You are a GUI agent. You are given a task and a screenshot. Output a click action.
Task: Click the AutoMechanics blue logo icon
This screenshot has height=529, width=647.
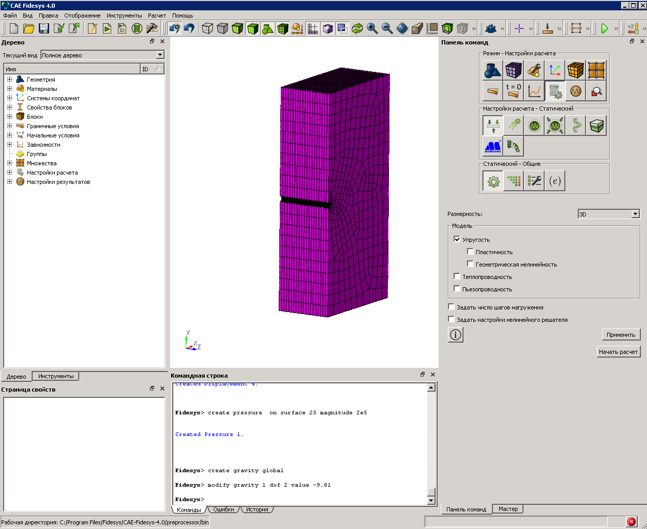tap(492, 146)
